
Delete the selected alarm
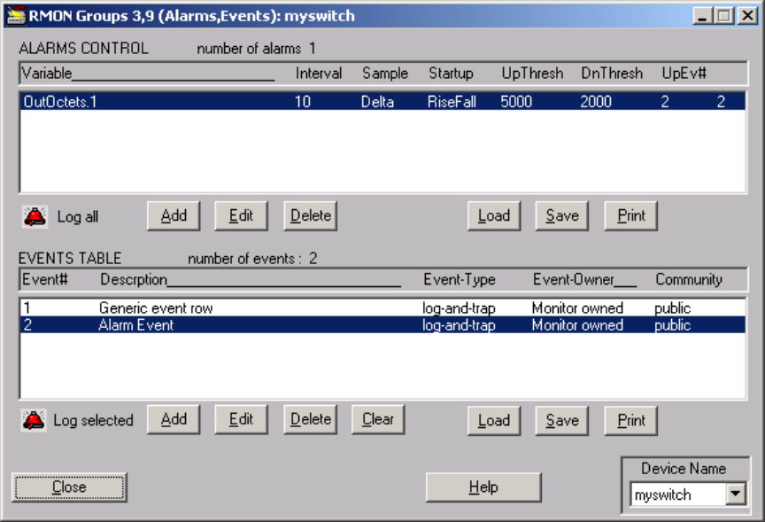(x=310, y=216)
